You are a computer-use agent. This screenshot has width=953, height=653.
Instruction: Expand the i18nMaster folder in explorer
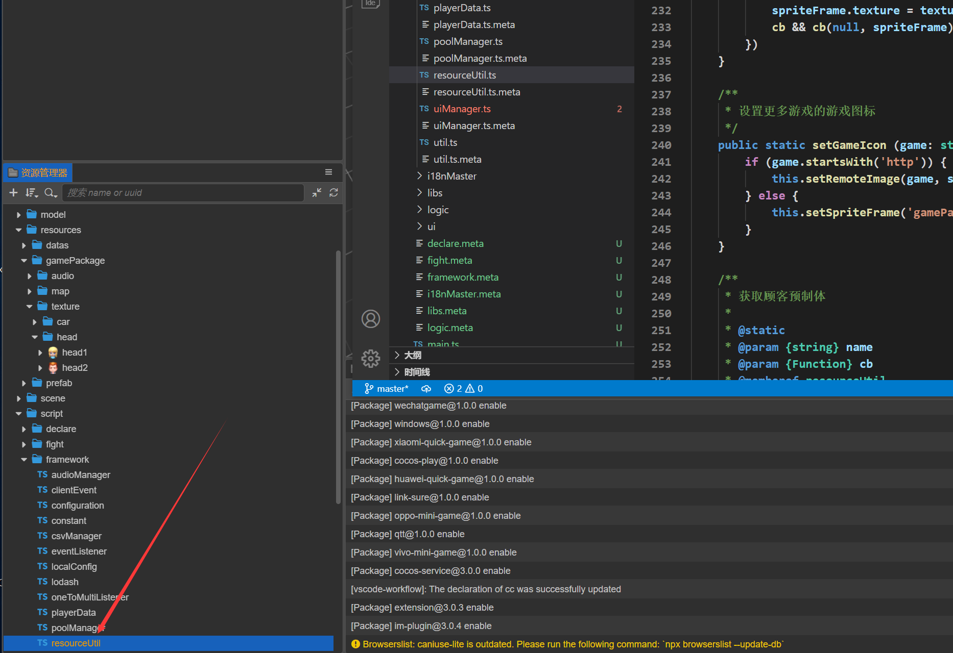pos(419,176)
